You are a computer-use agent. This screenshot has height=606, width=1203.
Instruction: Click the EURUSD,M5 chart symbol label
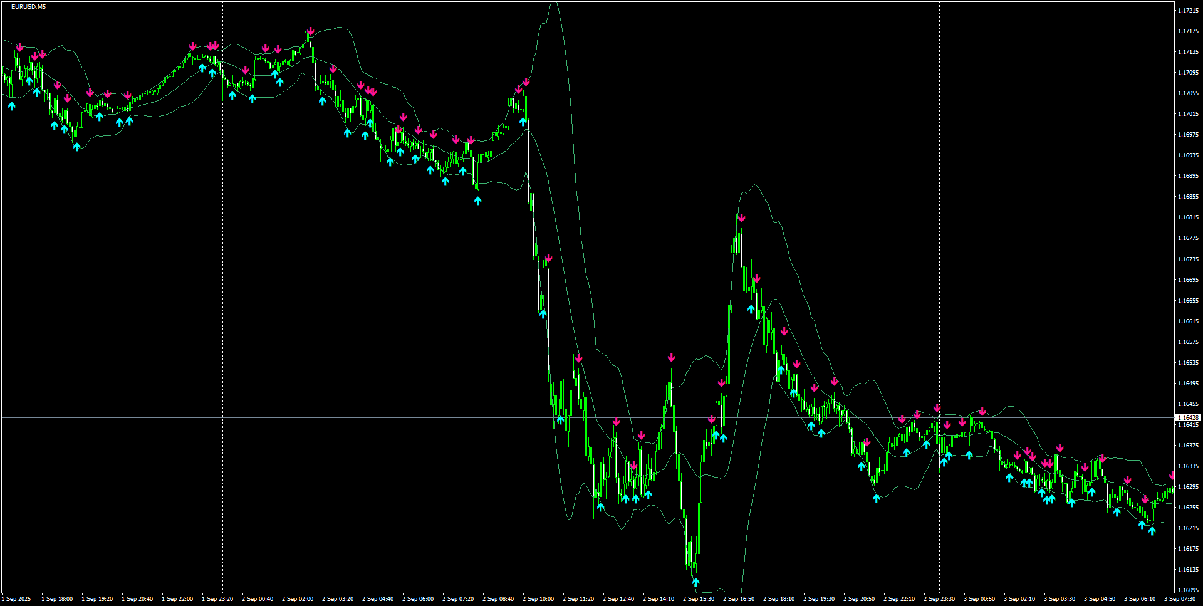tap(28, 7)
